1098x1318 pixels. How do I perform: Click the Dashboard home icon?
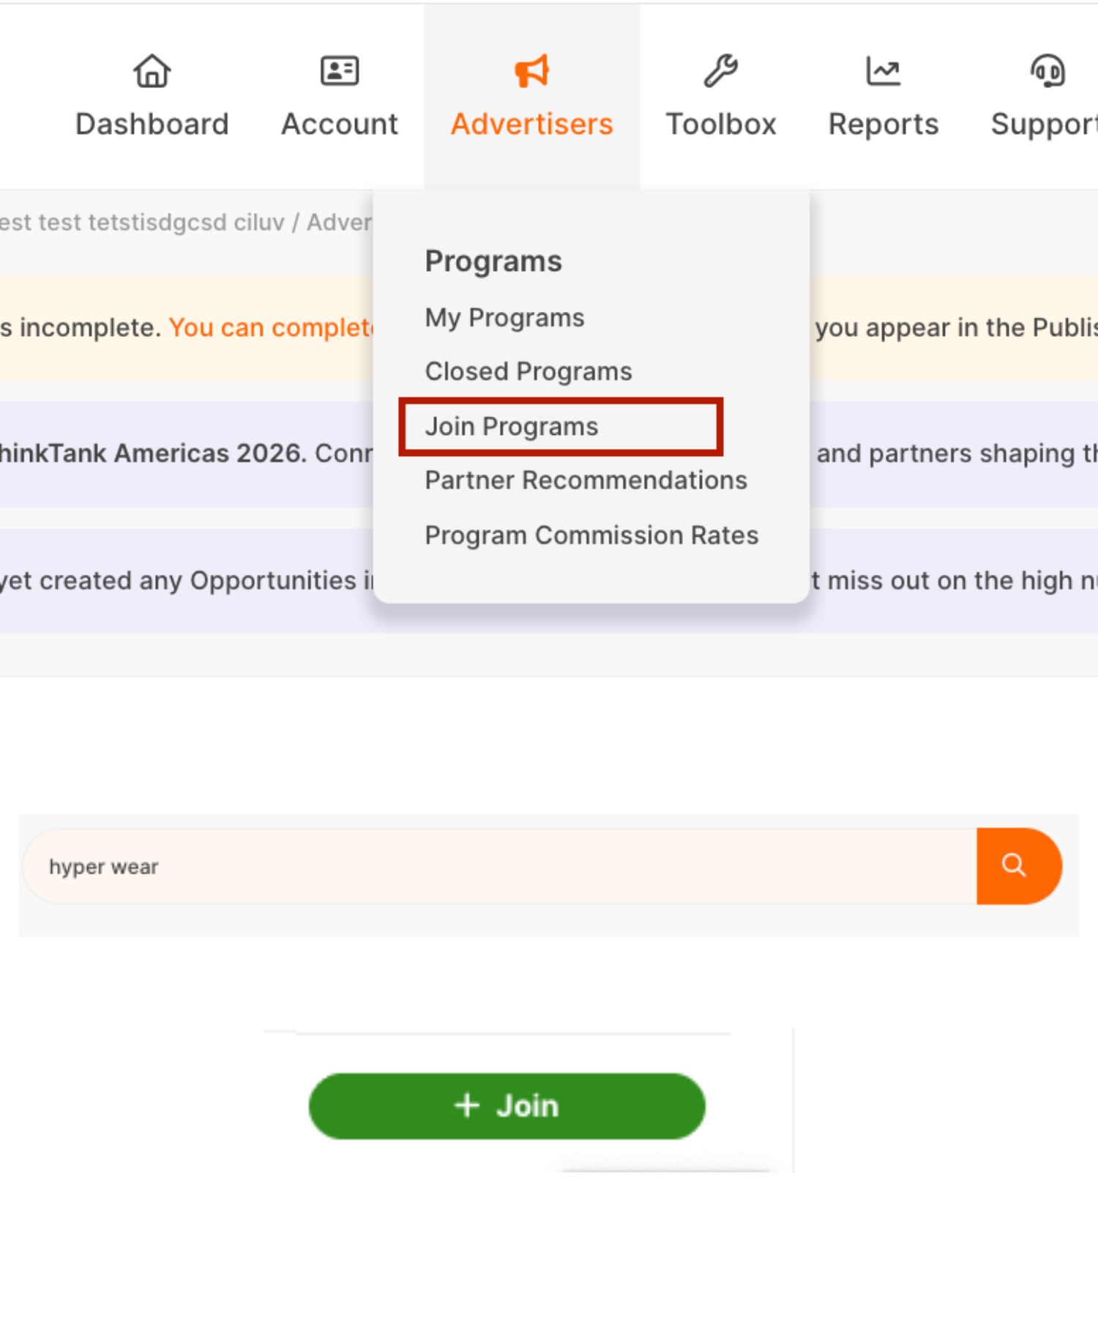point(152,71)
